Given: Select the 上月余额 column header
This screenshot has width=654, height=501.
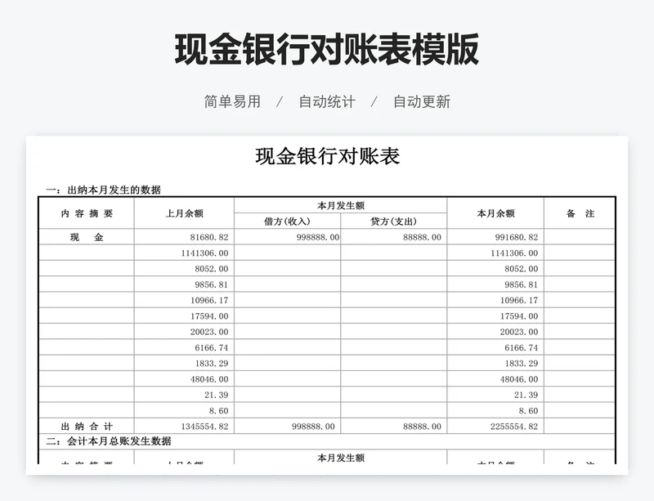Looking at the screenshot, I should click(x=185, y=213).
